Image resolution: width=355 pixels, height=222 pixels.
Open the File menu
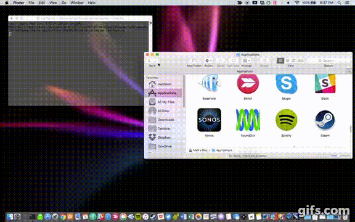[x=31, y=2]
